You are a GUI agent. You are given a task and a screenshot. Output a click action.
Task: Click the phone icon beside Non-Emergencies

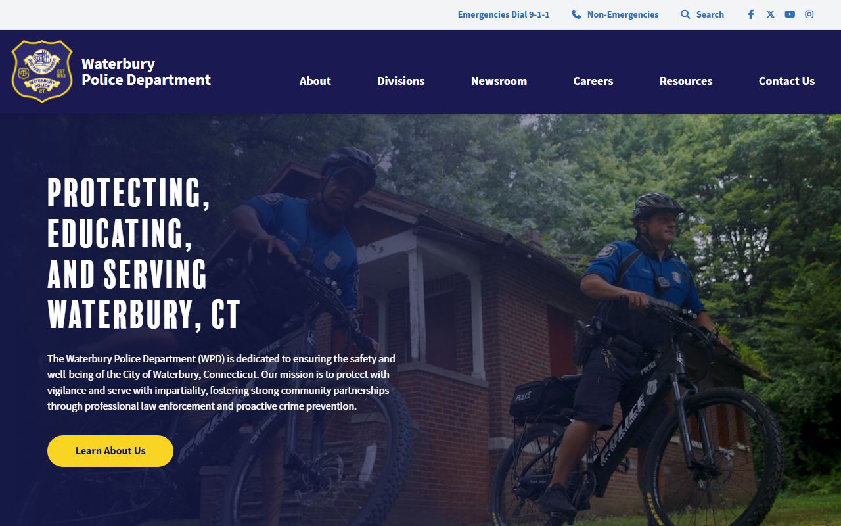[x=576, y=14]
